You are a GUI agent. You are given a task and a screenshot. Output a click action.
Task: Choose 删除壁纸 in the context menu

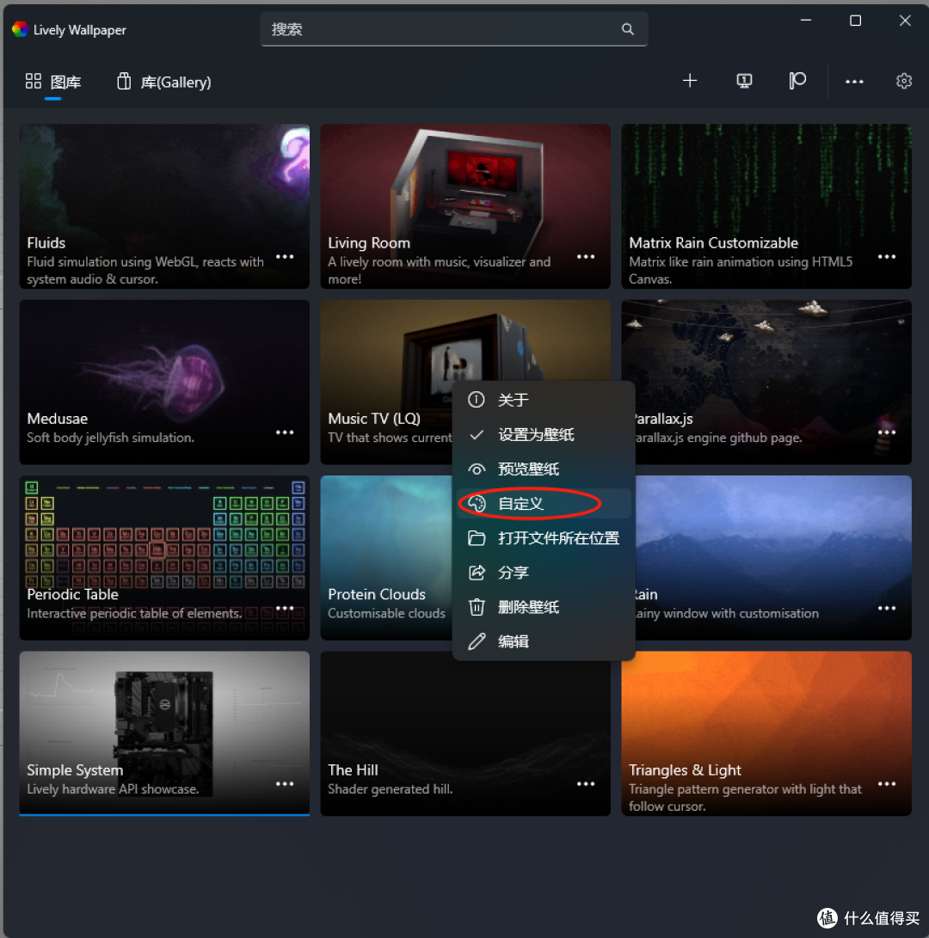click(544, 607)
